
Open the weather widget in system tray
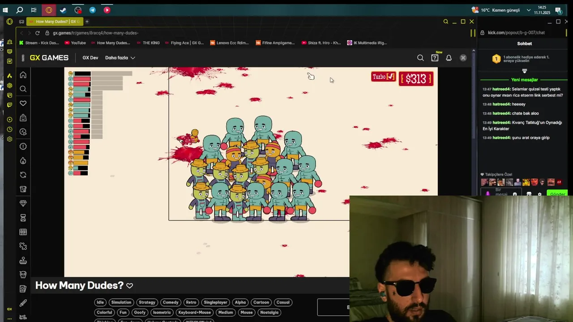click(x=496, y=10)
